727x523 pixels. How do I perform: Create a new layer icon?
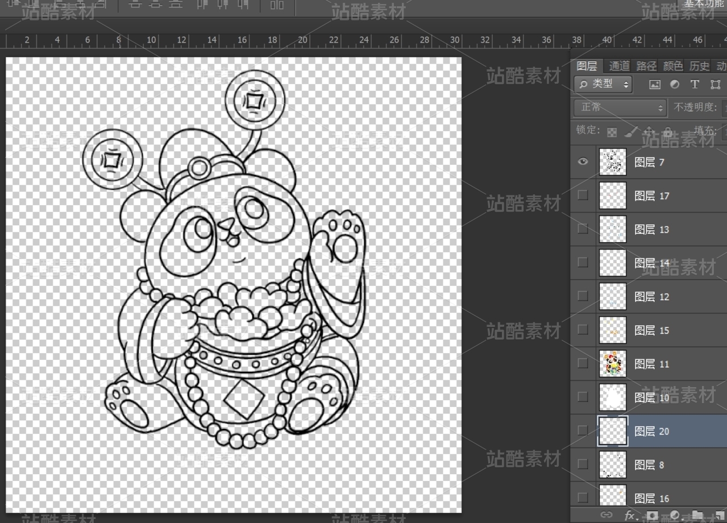(720, 515)
